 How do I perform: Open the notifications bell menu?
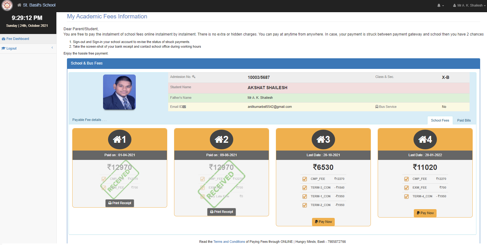click(440, 5)
